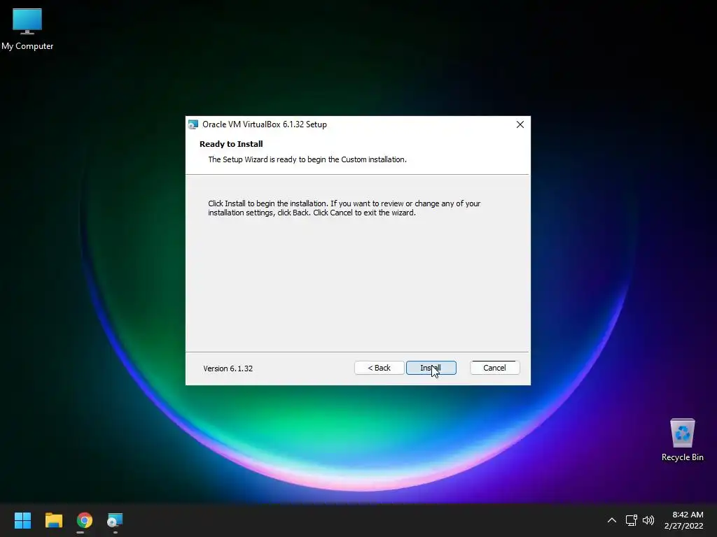The width and height of the screenshot is (717, 537).
Task: Open File Explorer from the taskbar
Action: (53, 520)
